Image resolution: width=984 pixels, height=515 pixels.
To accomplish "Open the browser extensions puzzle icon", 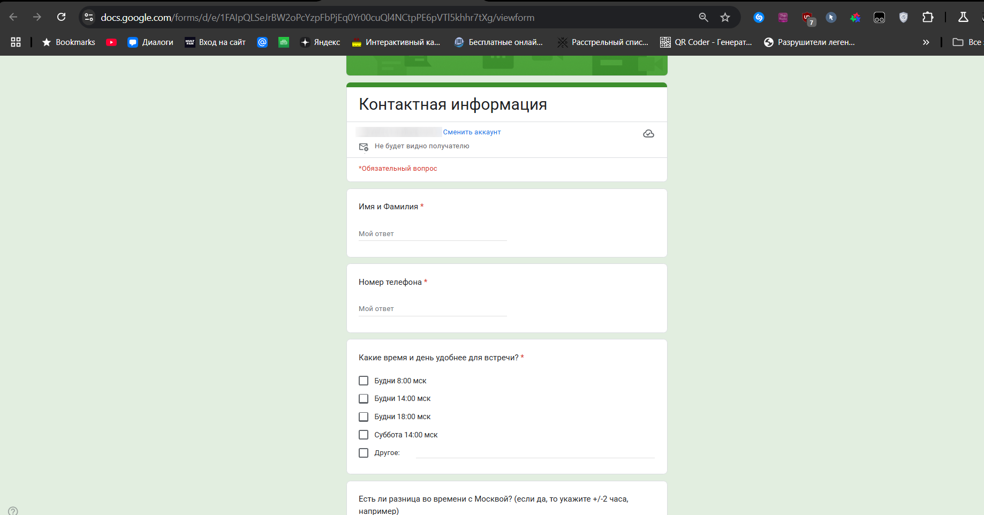I will [928, 17].
